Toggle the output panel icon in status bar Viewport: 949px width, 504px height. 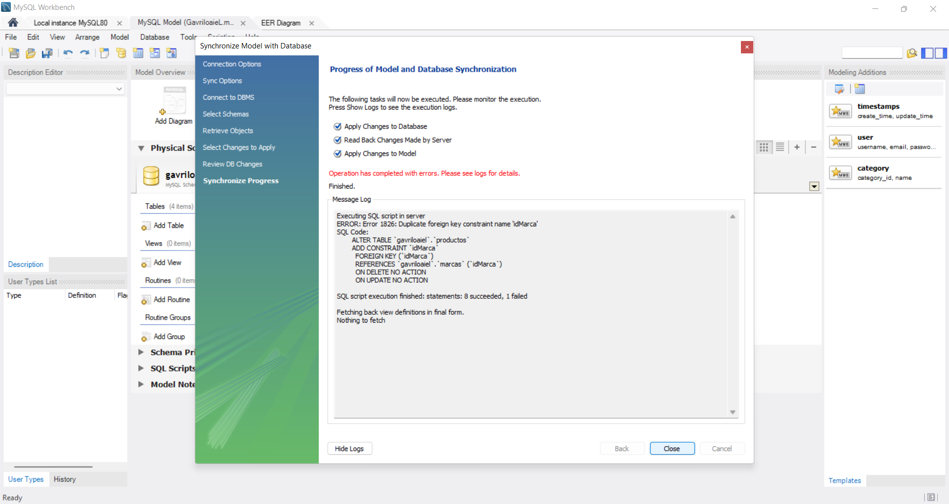click(x=931, y=497)
